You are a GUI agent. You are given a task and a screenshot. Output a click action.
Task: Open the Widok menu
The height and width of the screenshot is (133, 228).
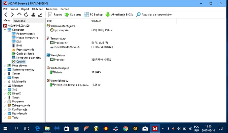point(15,9)
